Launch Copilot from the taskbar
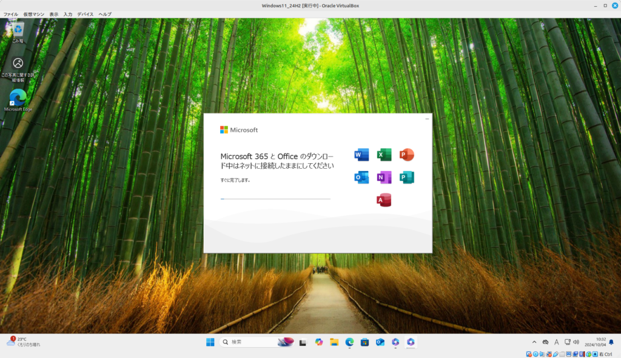The image size is (621, 358). tap(318, 342)
